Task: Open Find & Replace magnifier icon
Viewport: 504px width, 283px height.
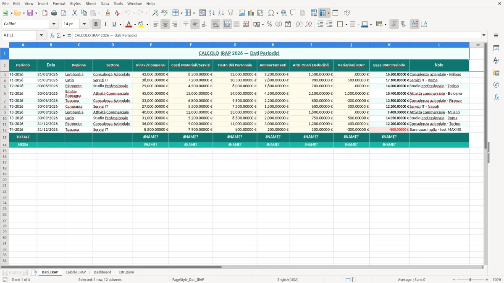Action: [155, 13]
